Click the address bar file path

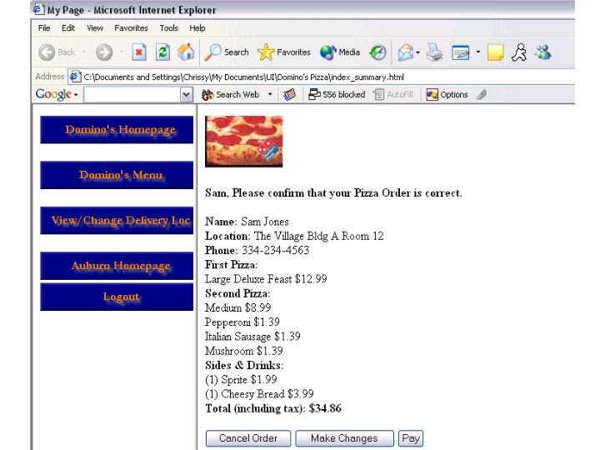click(x=243, y=77)
